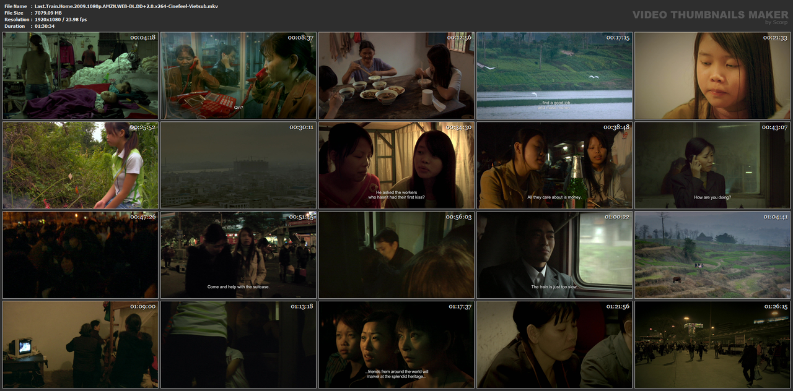The height and width of the screenshot is (391, 793).
Task: Click the "File Name" label
Action: pyautogui.click(x=15, y=6)
